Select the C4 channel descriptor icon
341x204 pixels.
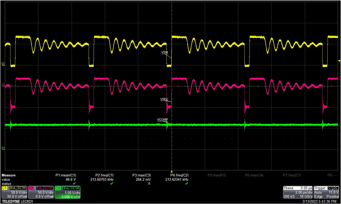[59, 188]
